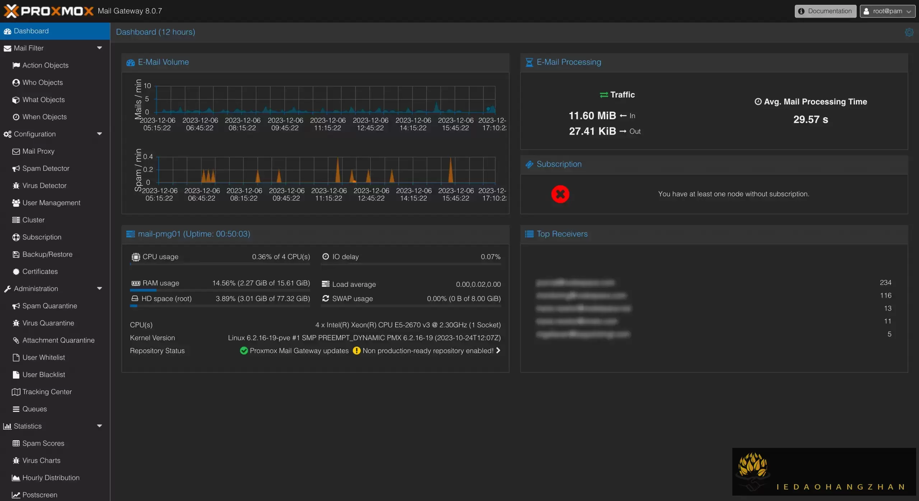Collapse the Statistics section arrow
The image size is (919, 501).
99,426
